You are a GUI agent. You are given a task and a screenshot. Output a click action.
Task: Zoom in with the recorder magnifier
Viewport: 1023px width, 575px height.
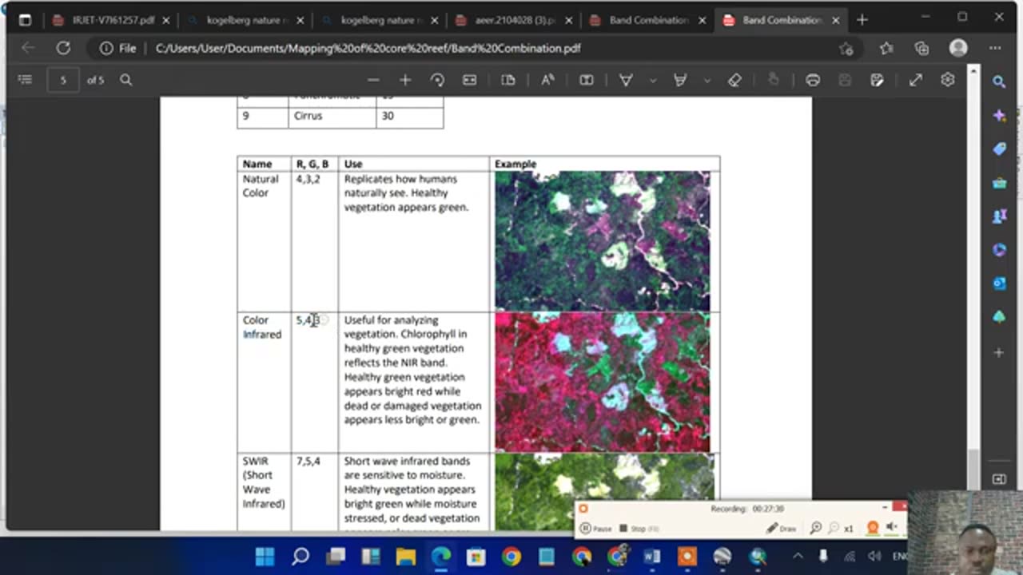coord(816,528)
